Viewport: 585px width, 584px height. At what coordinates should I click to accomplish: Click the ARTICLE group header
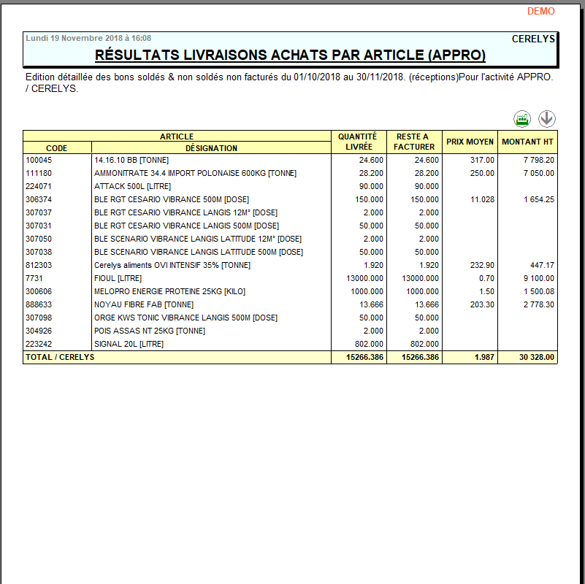point(177,137)
